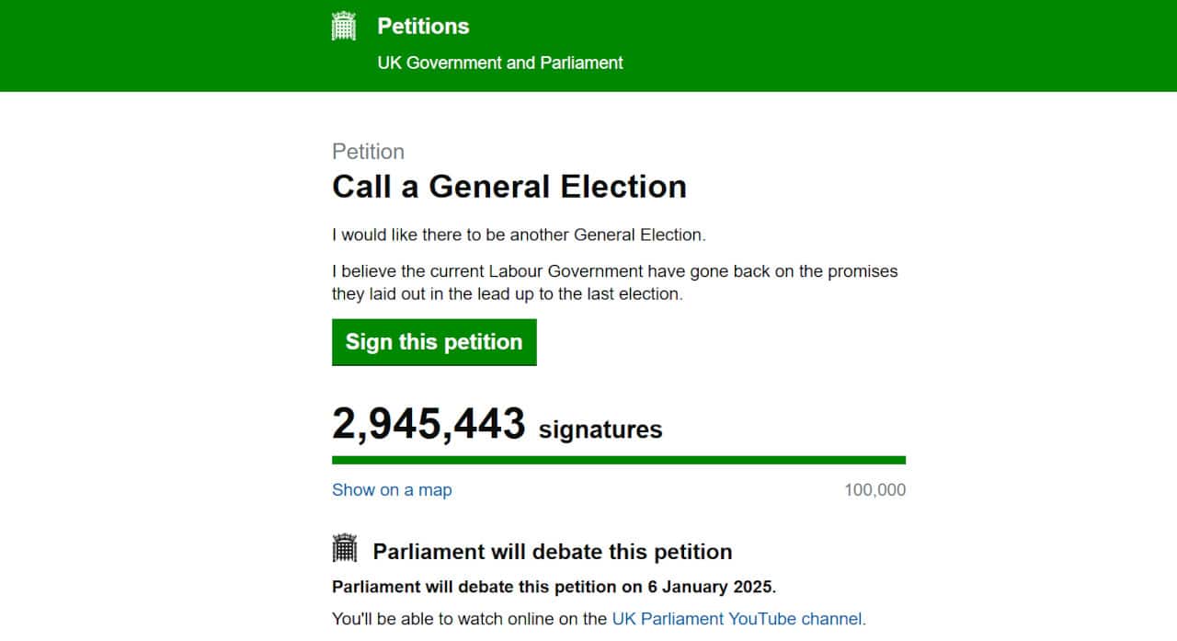Click the 2,945,443 signature count
1177x641 pixels.
[429, 425]
